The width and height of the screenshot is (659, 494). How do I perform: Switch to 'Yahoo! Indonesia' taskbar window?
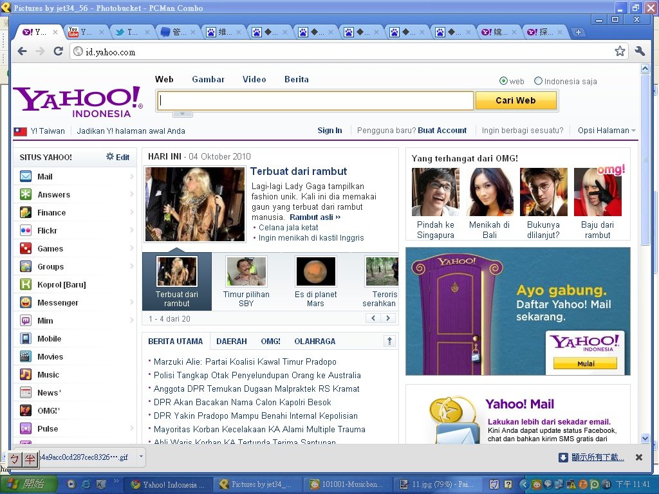click(x=170, y=484)
